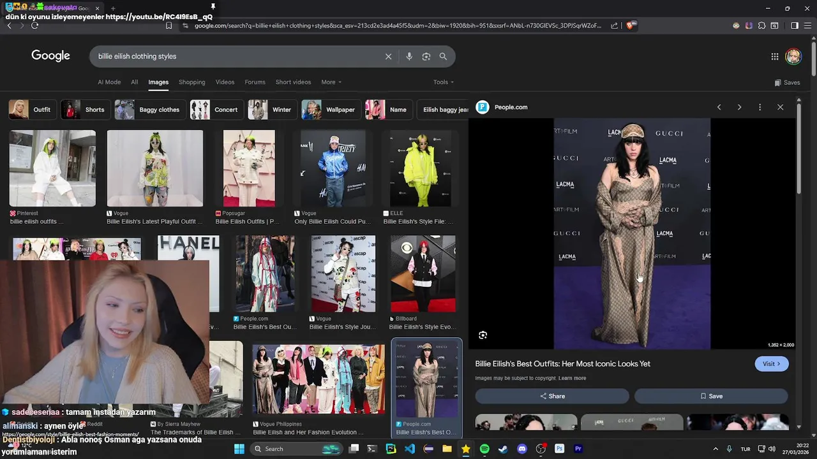Share the page URL from the address bar
This screenshot has height=459, width=817.
(x=614, y=25)
